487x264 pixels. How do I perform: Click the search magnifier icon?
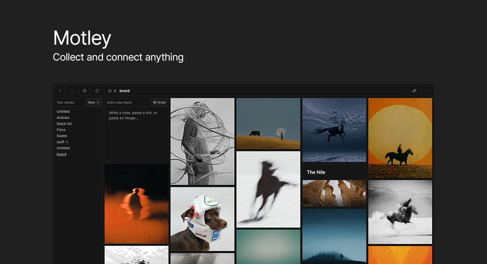72,91
